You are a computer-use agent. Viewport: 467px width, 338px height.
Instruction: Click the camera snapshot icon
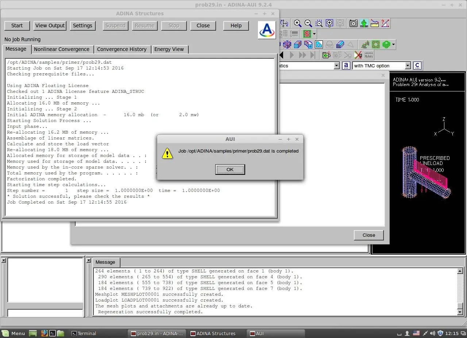[x=353, y=23]
